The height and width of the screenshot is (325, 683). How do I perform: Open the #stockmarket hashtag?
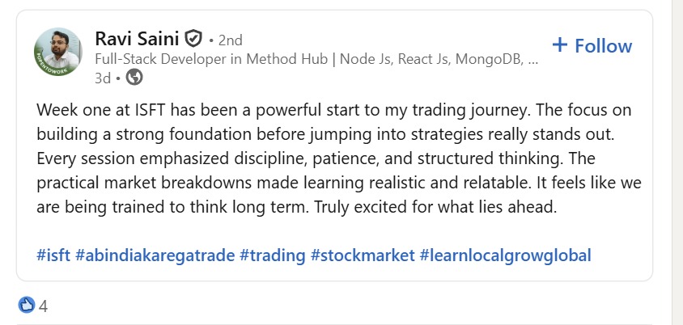(361, 255)
